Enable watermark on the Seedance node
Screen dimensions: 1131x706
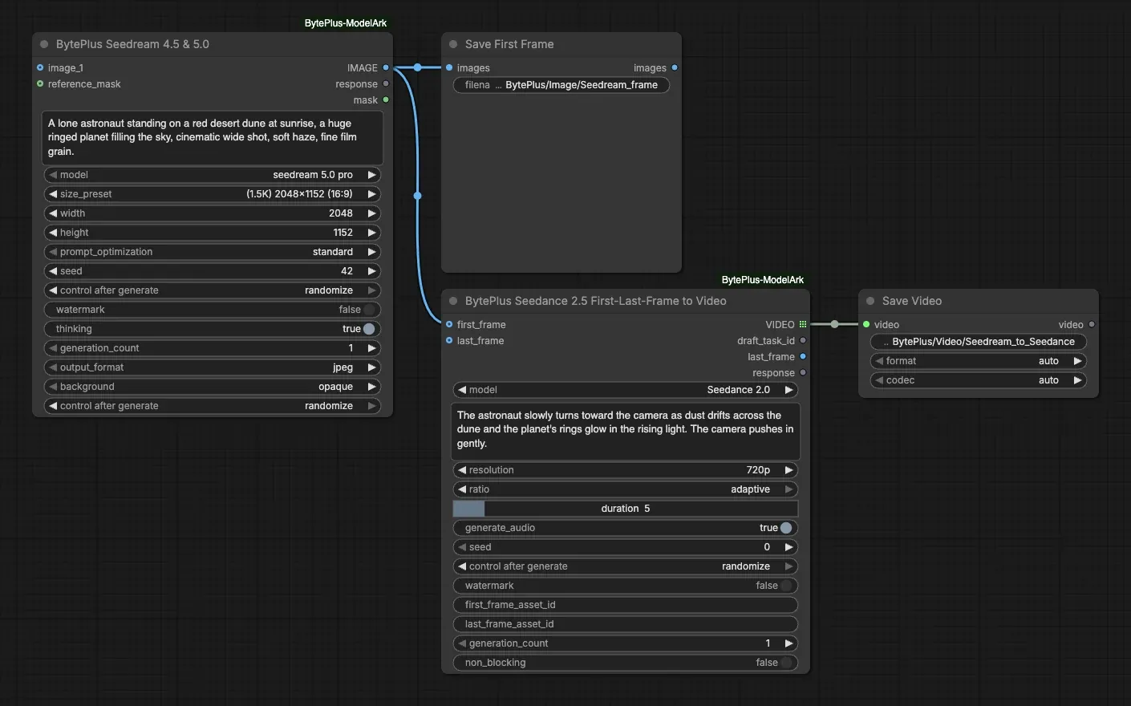(x=786, y=586)
